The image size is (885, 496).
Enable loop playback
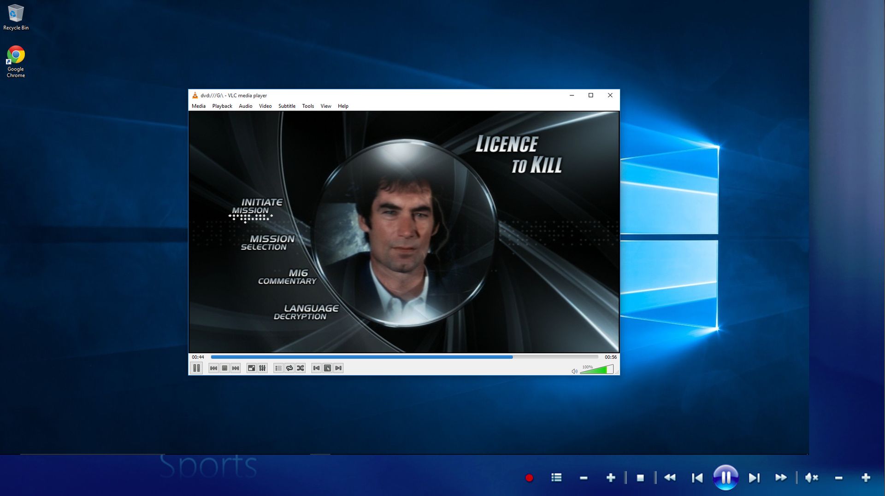pos(289,368)
